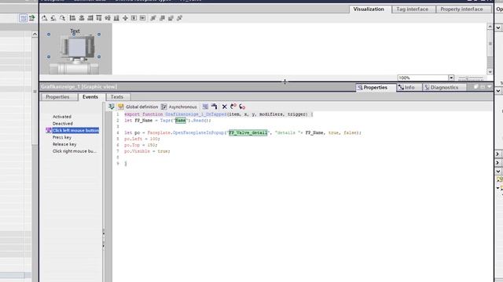
Task: Click the delete (X) icon in script toolbar
Action: point(225,107)
